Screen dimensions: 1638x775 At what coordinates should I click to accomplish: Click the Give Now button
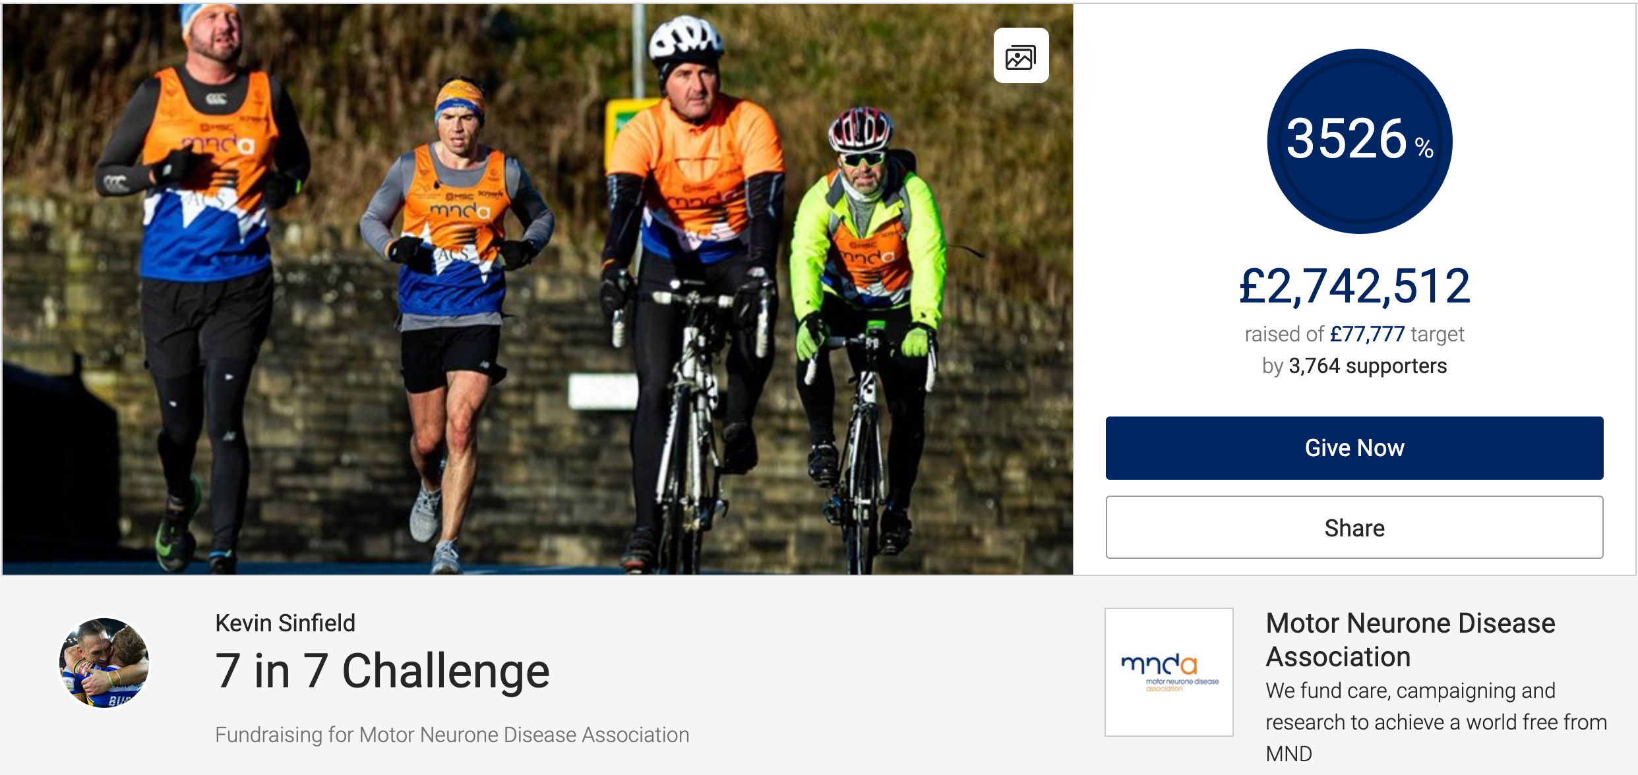coord(1354,448)
